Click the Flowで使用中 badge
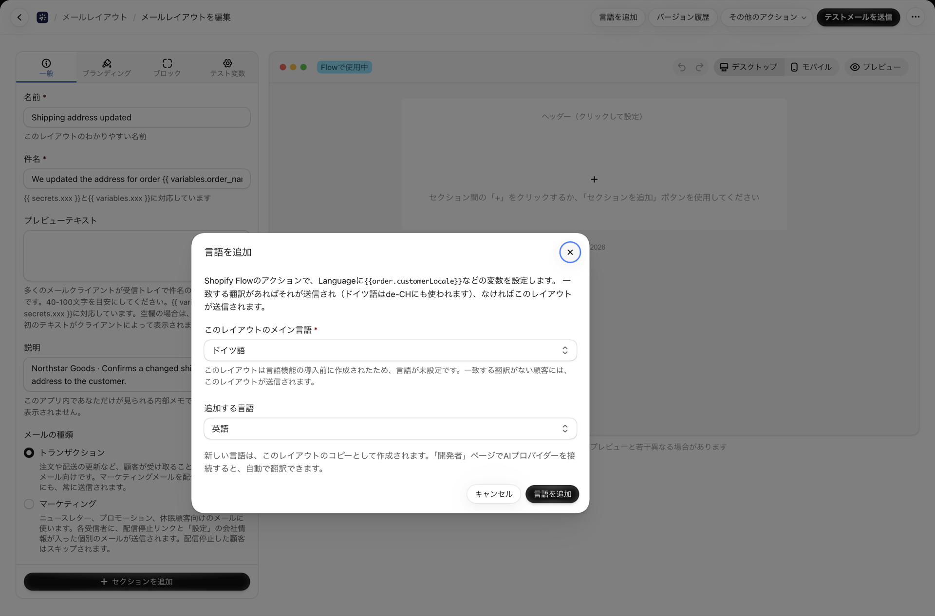935x616 pixels. tap(344, 67)
